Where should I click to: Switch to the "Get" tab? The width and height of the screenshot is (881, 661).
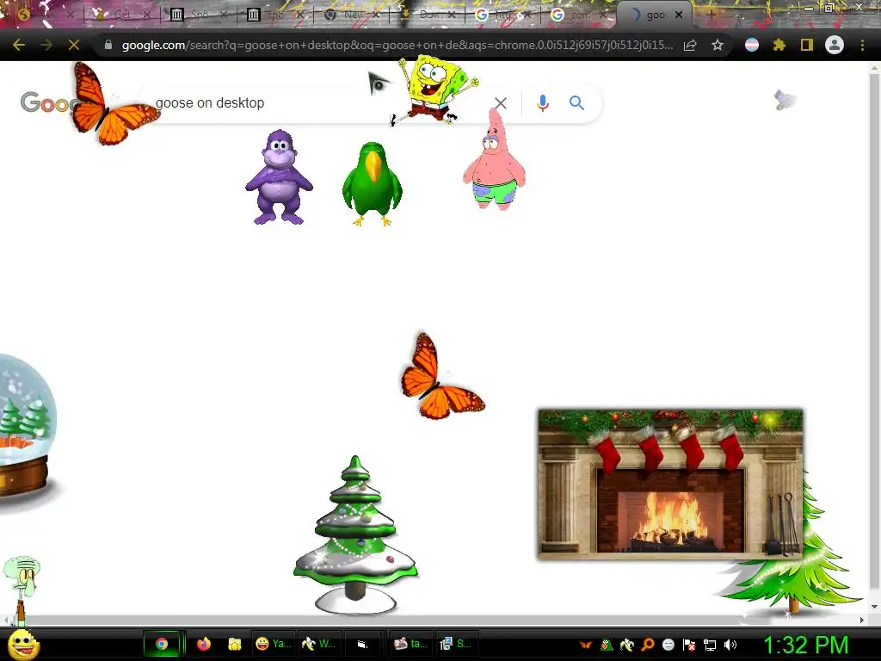(121, 15)
